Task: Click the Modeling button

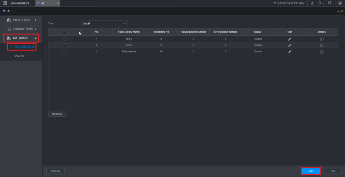Action: [x=57, y=114]
